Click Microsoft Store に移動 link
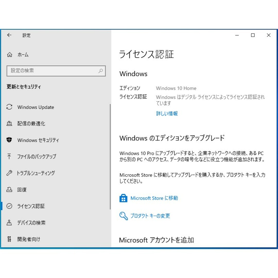The image size is (278, 278). point(154,198)
